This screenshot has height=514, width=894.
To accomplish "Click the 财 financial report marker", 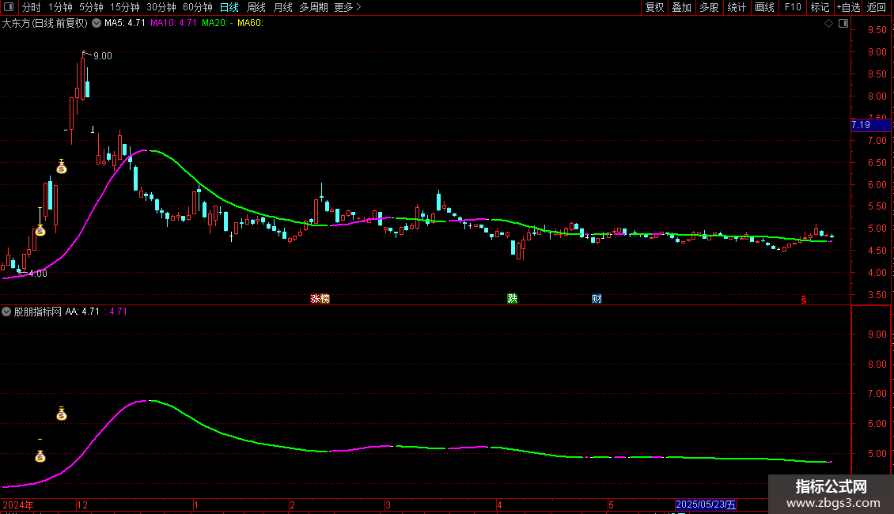I will pyautogui.click(x=597, y=299).
